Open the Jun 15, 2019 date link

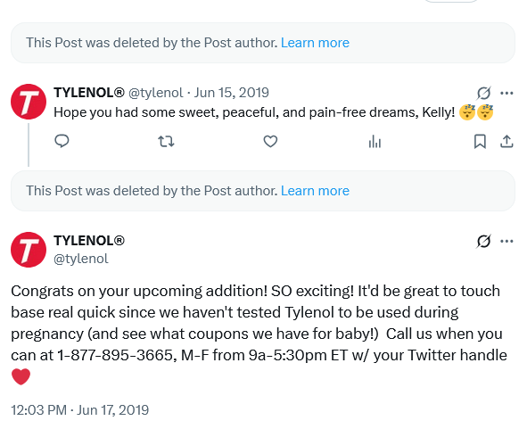(x=232, y=93)
